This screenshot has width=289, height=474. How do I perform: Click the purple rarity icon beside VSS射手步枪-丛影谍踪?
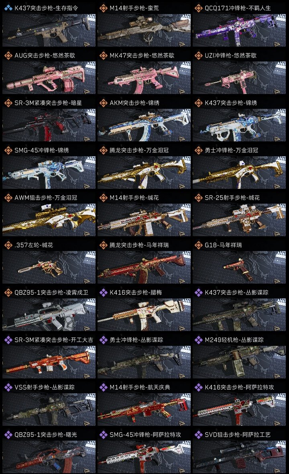pyautogui.click(x=8, y=387)
